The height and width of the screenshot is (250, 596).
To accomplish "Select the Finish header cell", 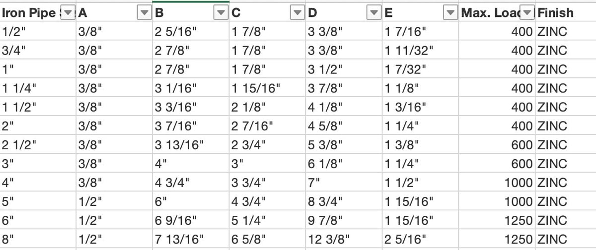I will [566, 13].
